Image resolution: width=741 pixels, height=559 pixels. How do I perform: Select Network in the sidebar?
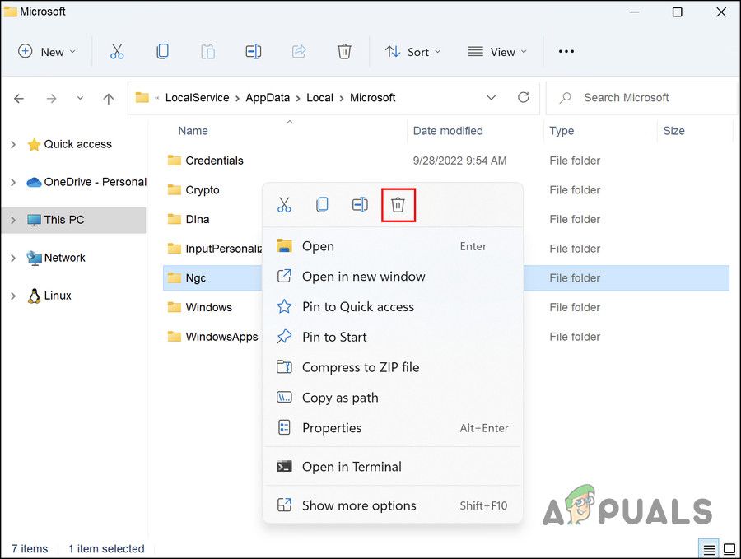65,258
